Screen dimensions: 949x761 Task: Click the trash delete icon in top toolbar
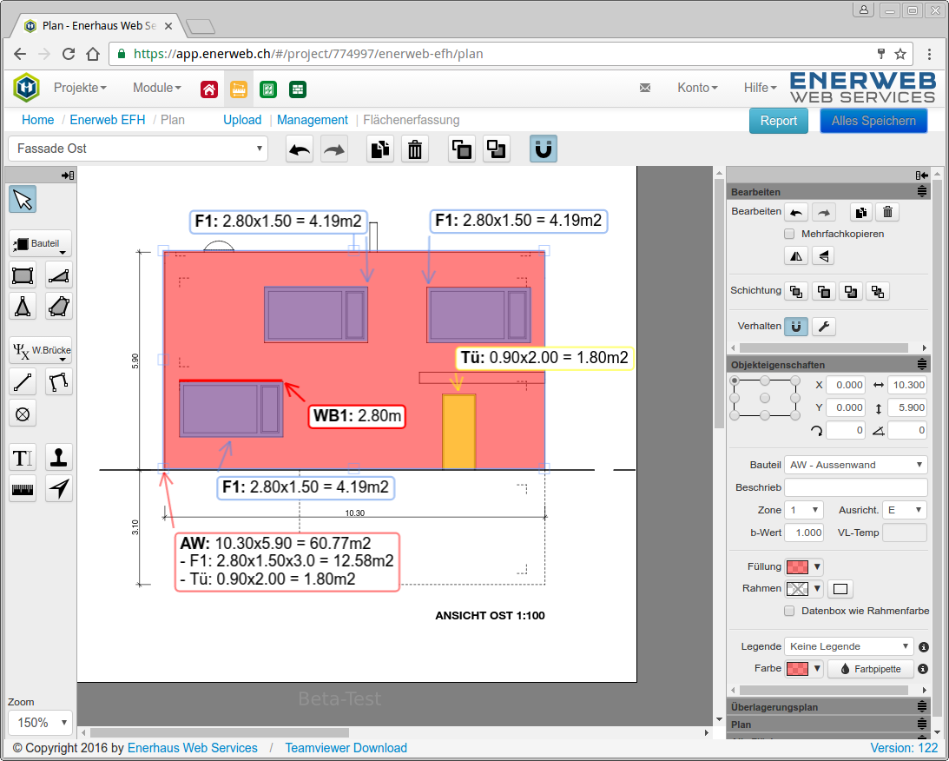416,149
